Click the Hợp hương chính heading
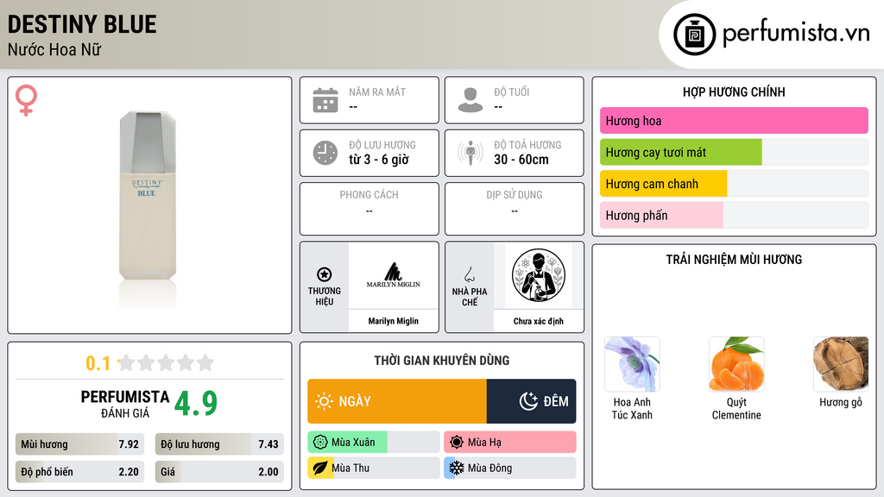Viewport: 884px width, 497px height. 734,91
